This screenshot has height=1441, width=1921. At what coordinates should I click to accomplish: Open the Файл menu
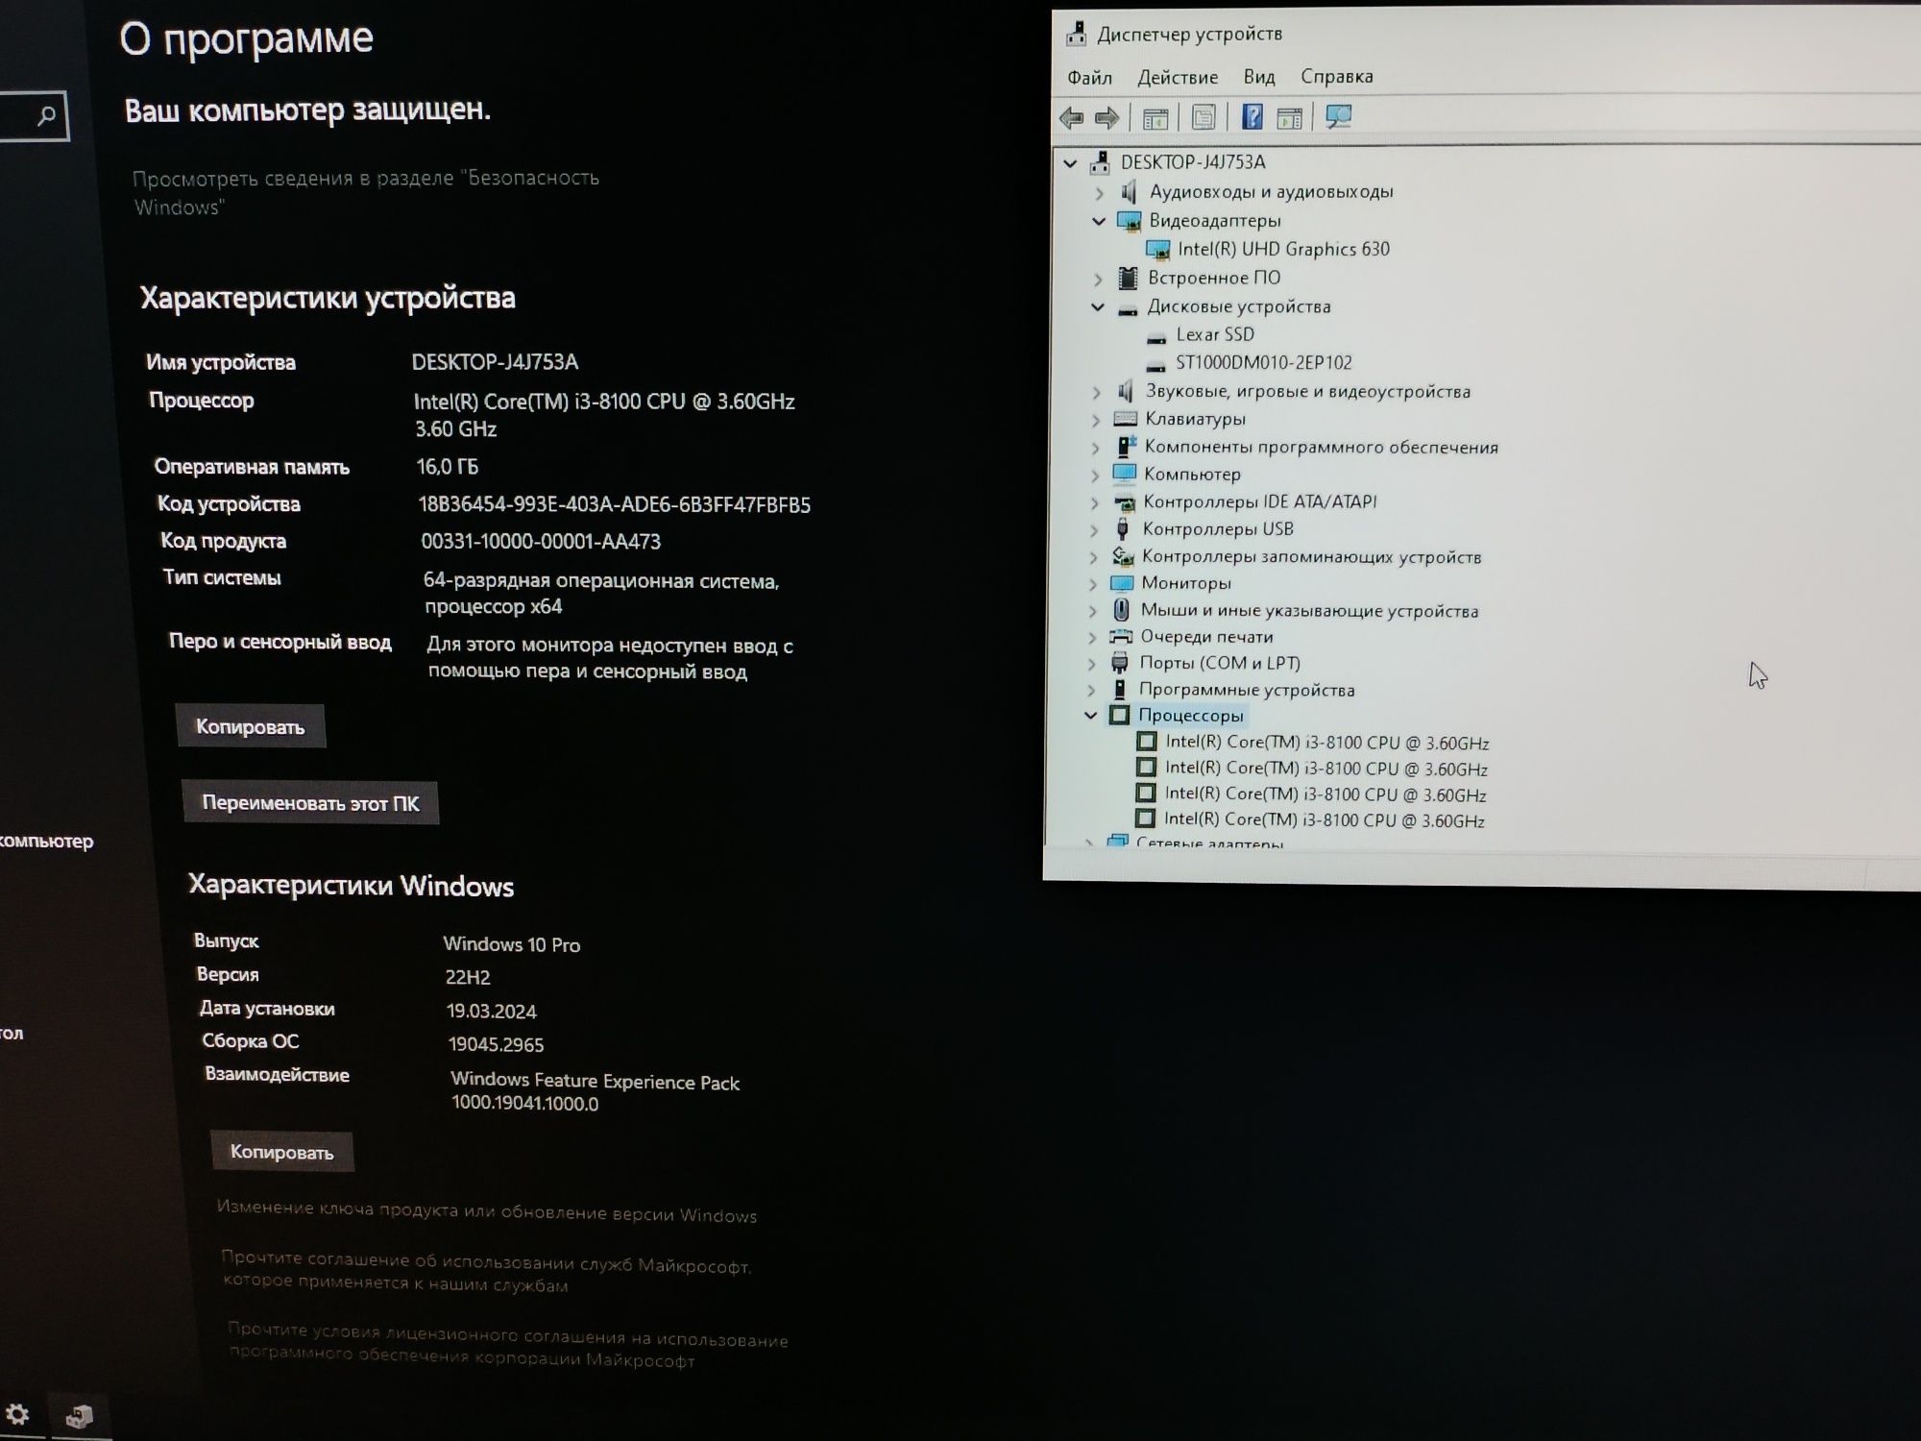coord(1089,77)
